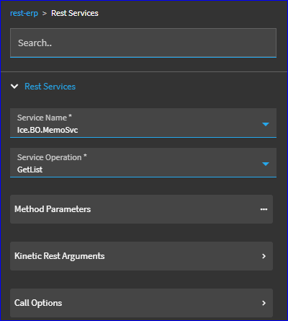Expand Kinetic Rest Arguments chevron

click(264, 256)
